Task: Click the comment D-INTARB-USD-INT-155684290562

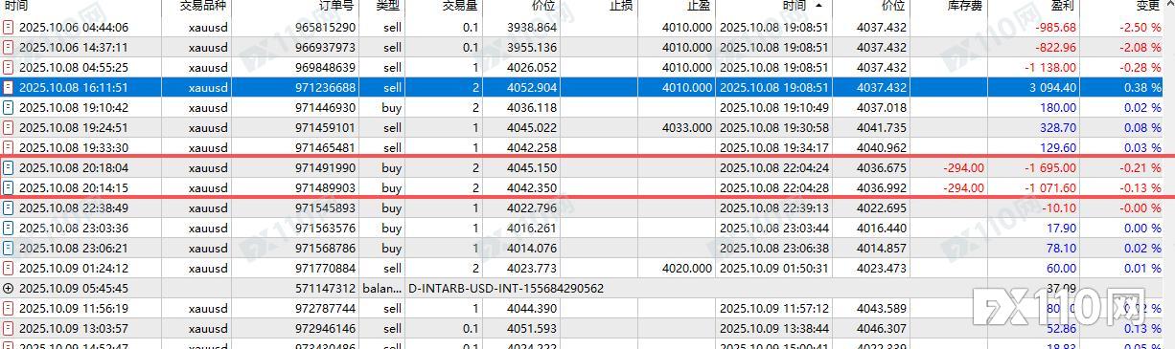Action: click(x=506, y=288)
